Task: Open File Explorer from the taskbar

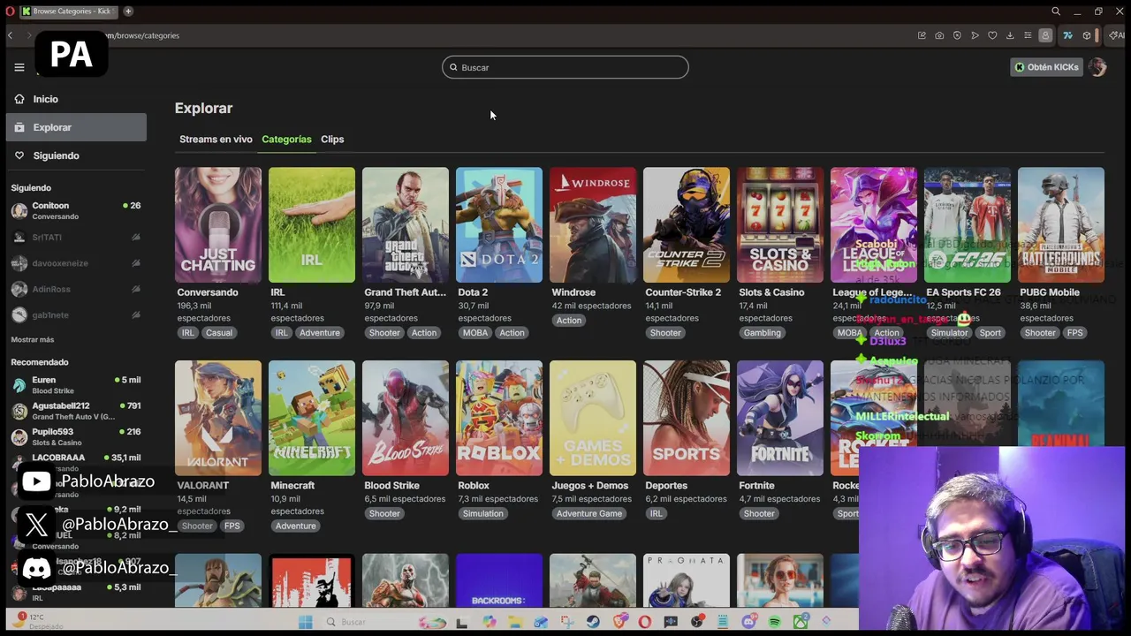Action: (x=515, y=622)
